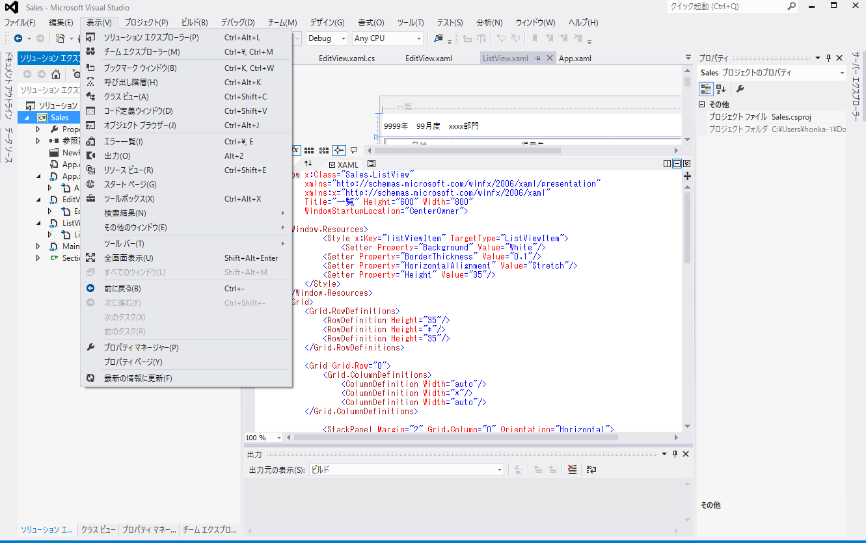
Task: Choose 前に戻る(B) menu entry
Action: click(x=186, y=289)
